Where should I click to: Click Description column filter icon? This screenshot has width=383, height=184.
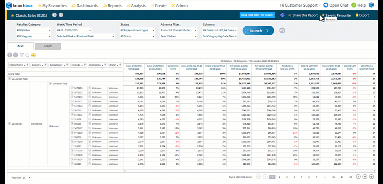point(105,65)
